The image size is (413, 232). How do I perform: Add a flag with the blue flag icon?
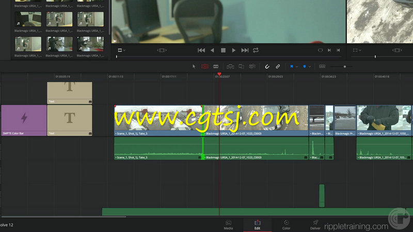[x=292, y=67]
